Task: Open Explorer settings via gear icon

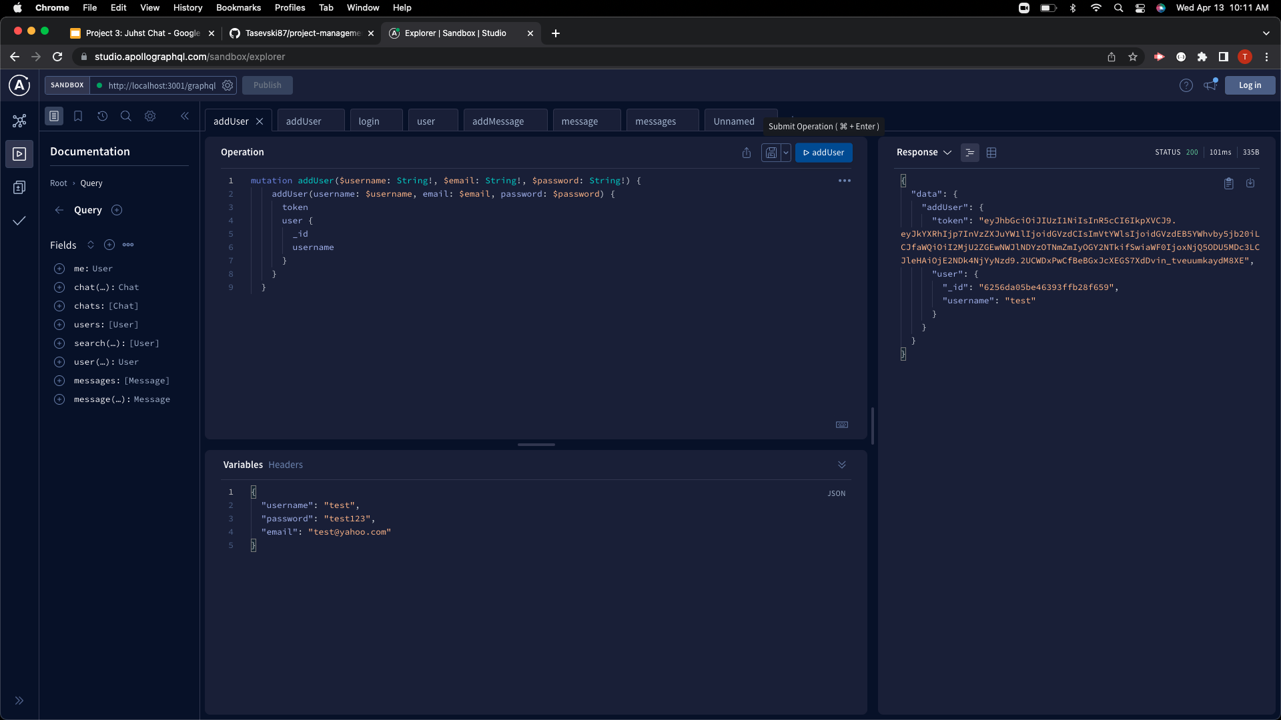Action: (x=150, y=116)
